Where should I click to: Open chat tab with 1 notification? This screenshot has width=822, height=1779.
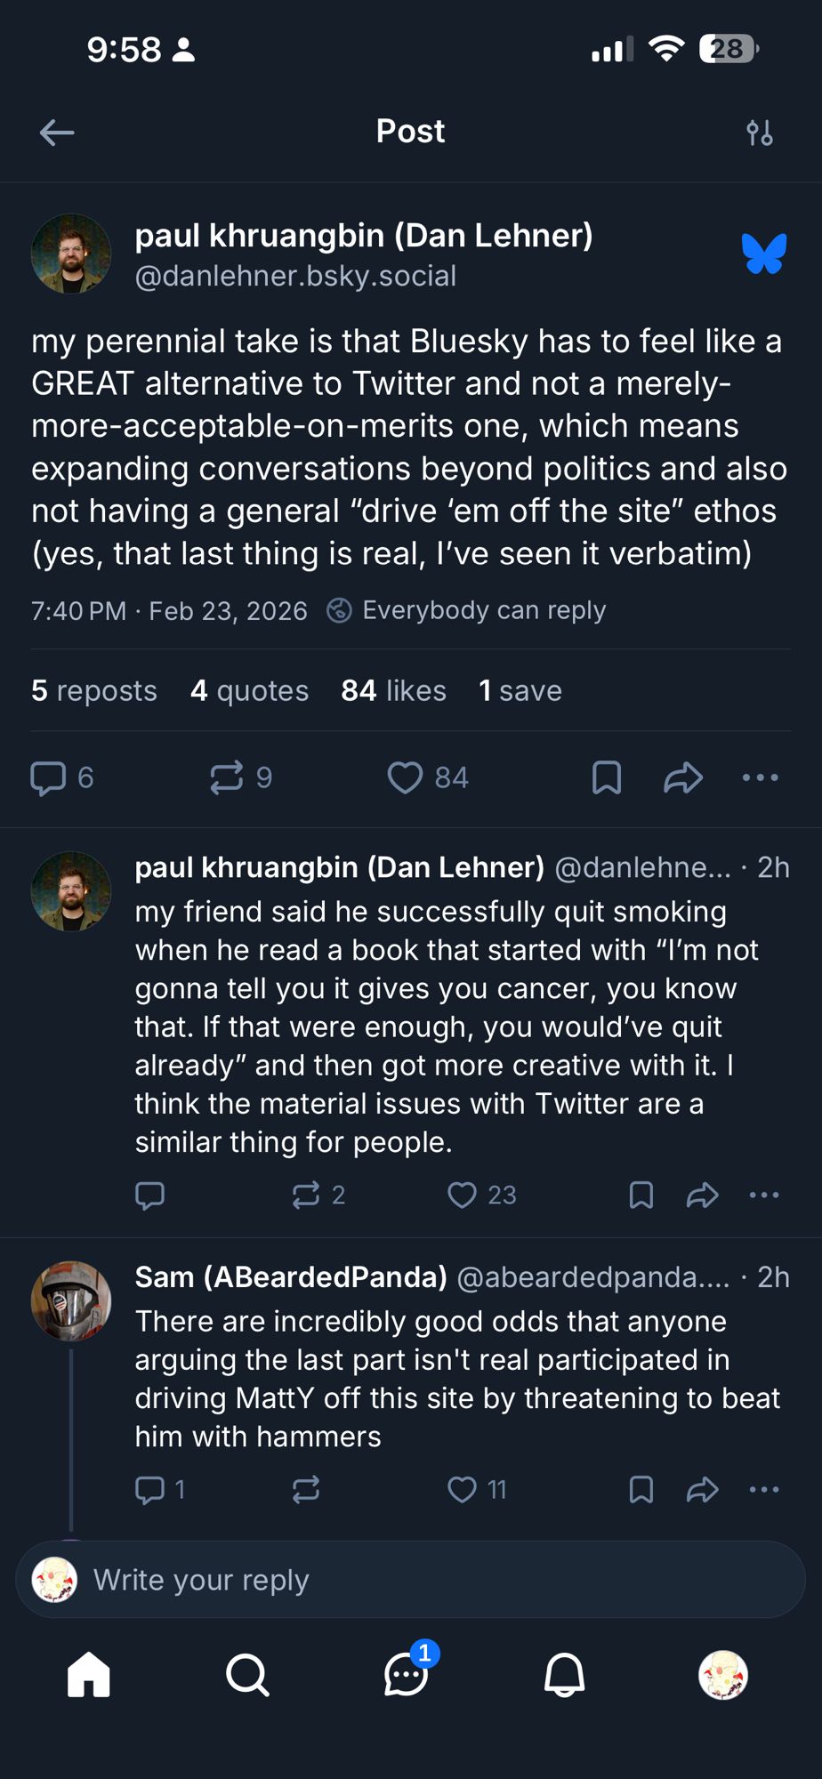[407, 1675]
